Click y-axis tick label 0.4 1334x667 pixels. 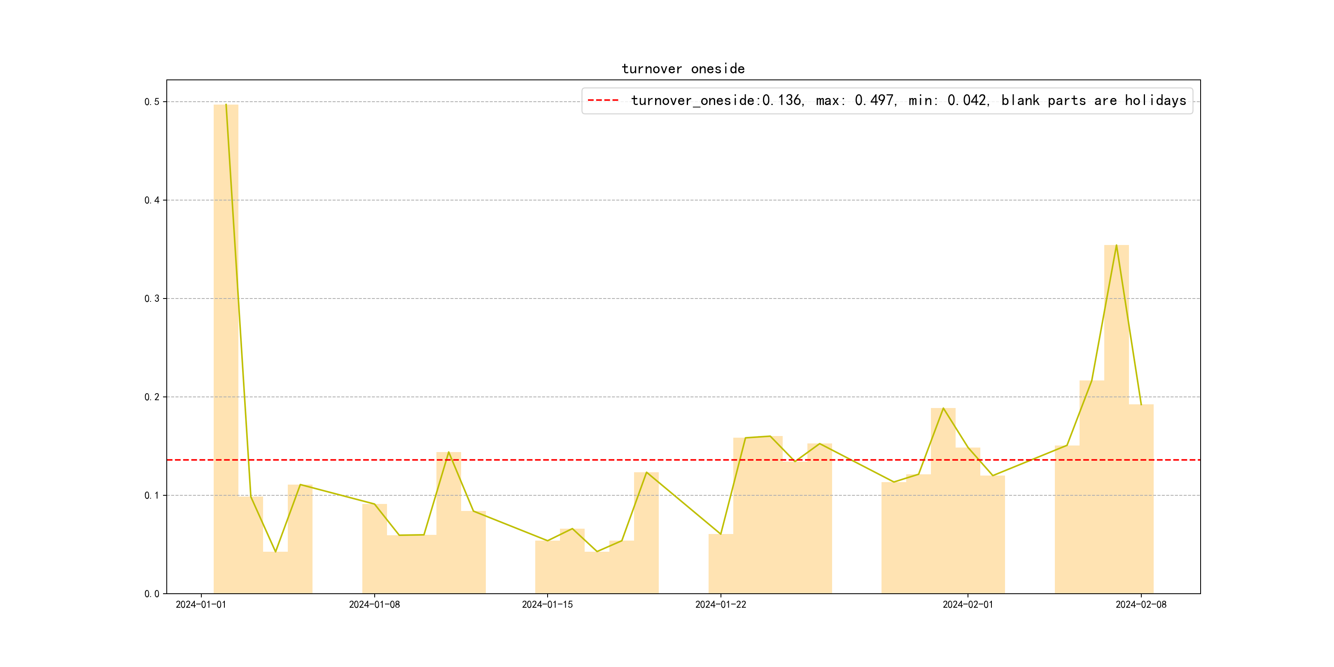pyautogui.click(x=152, y=201)
